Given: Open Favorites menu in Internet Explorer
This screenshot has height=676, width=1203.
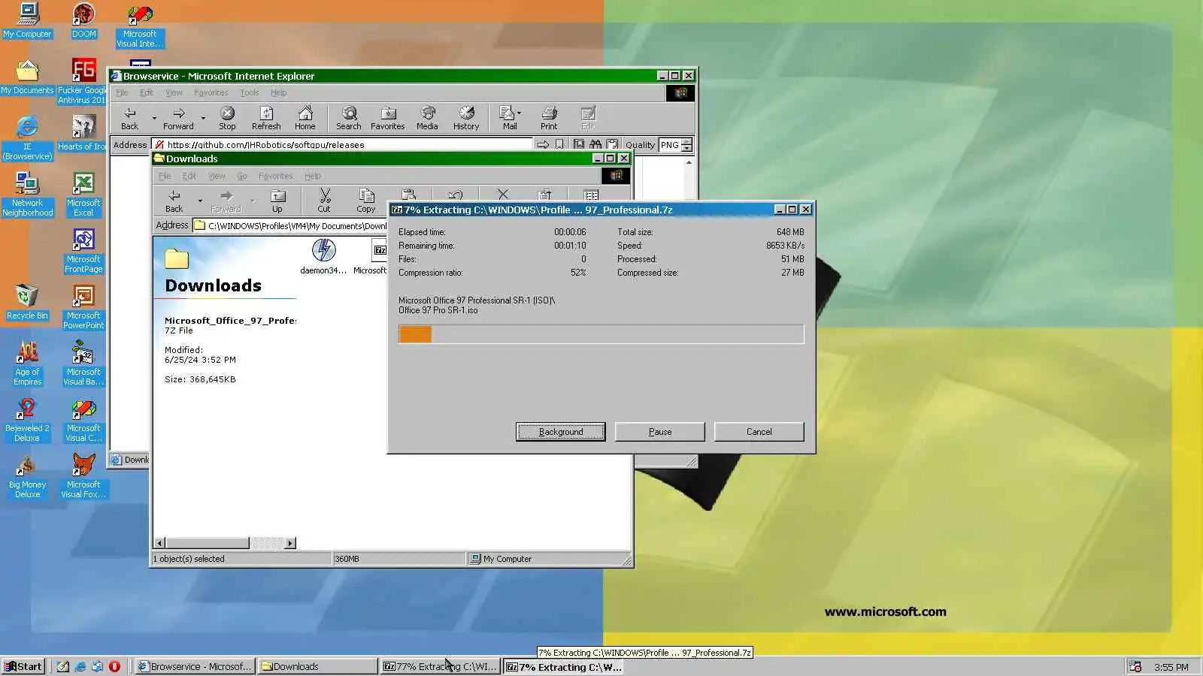Looking at the screenshot, I should point(211,92).
